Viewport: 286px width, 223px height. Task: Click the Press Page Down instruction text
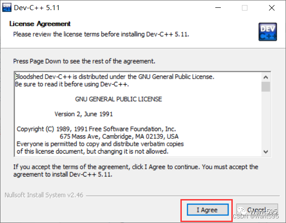(x=84, y=61)
